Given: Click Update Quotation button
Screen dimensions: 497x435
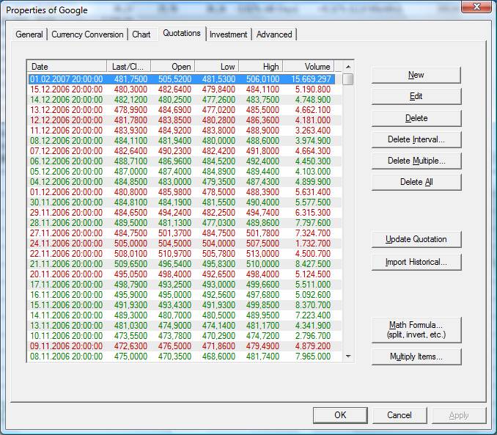Looking at the screenshot, I should (416, 239).
